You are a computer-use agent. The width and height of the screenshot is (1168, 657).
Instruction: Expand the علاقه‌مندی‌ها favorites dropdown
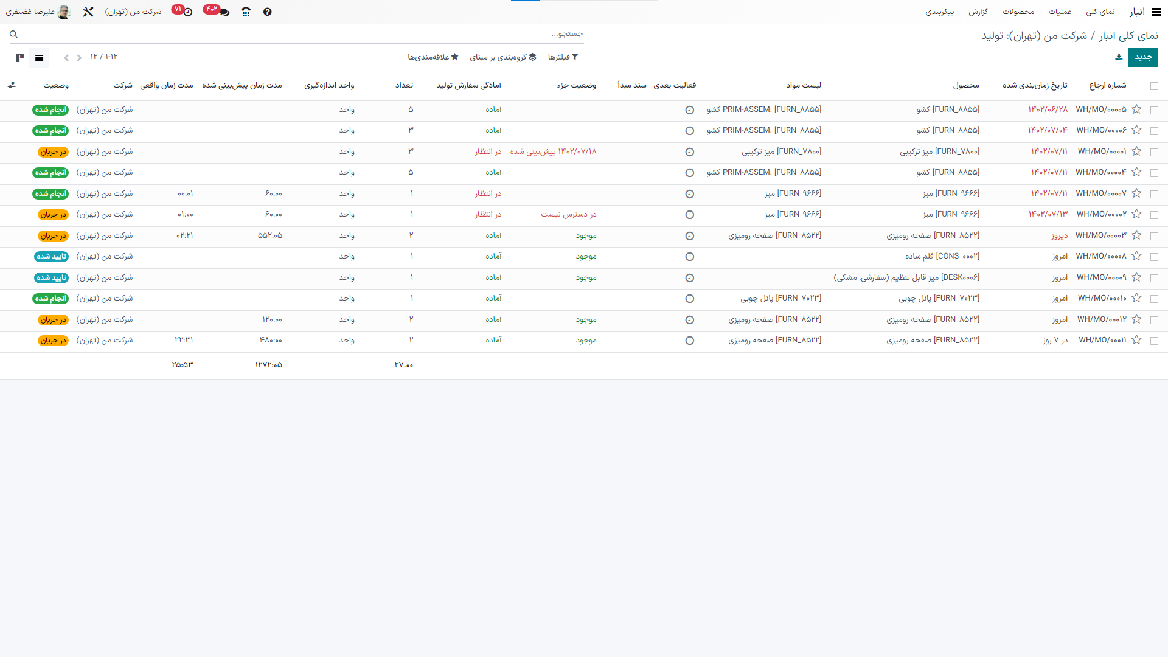433,57
